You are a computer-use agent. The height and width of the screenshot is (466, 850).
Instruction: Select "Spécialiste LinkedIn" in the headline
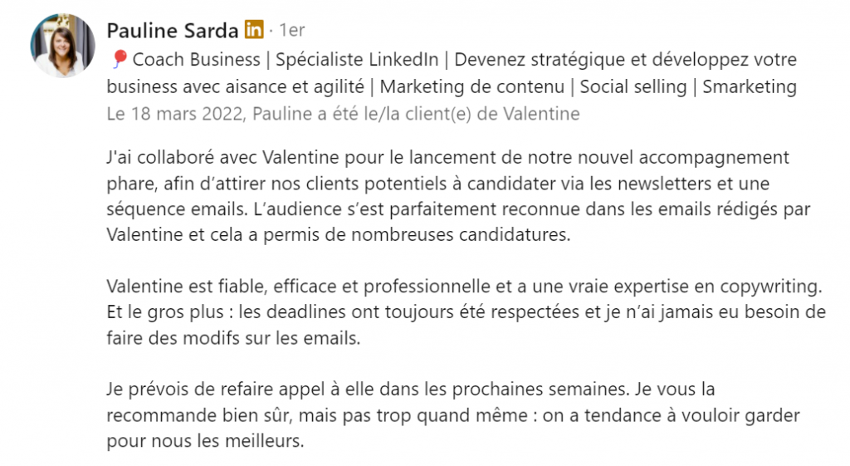357,60
